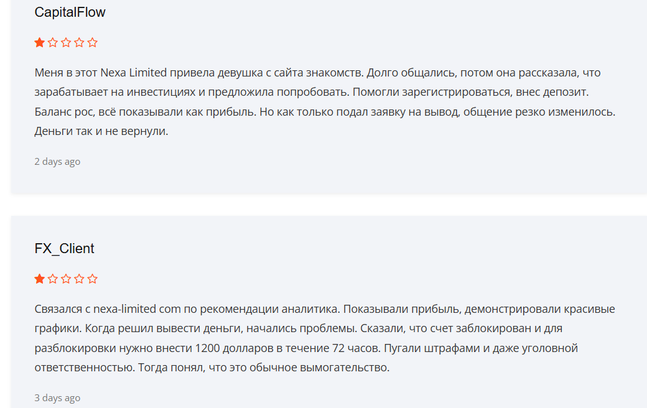Screen dimensions: 647x408
Task: Open the CapitalFlow reviewer name
Action: [70, 12]
